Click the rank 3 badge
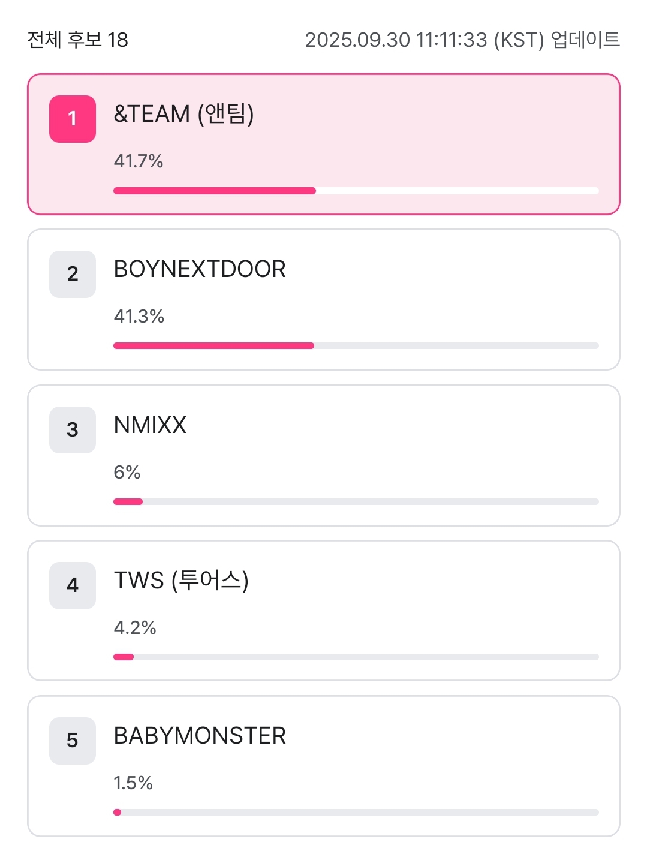This screenshot has height=845, width=647. pos(73,429)
